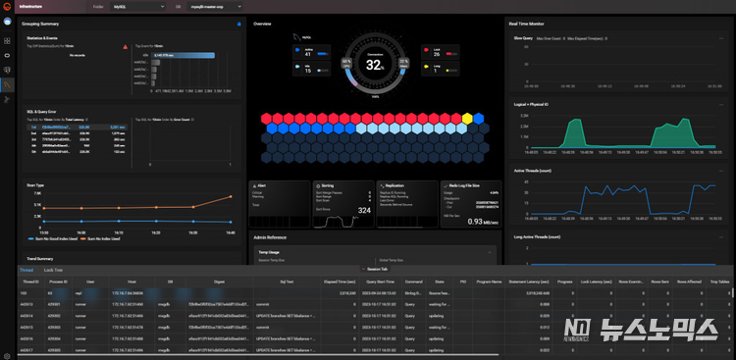
Task: Open the Folder dropdown showing MySQL
Action: click(137, 7)
